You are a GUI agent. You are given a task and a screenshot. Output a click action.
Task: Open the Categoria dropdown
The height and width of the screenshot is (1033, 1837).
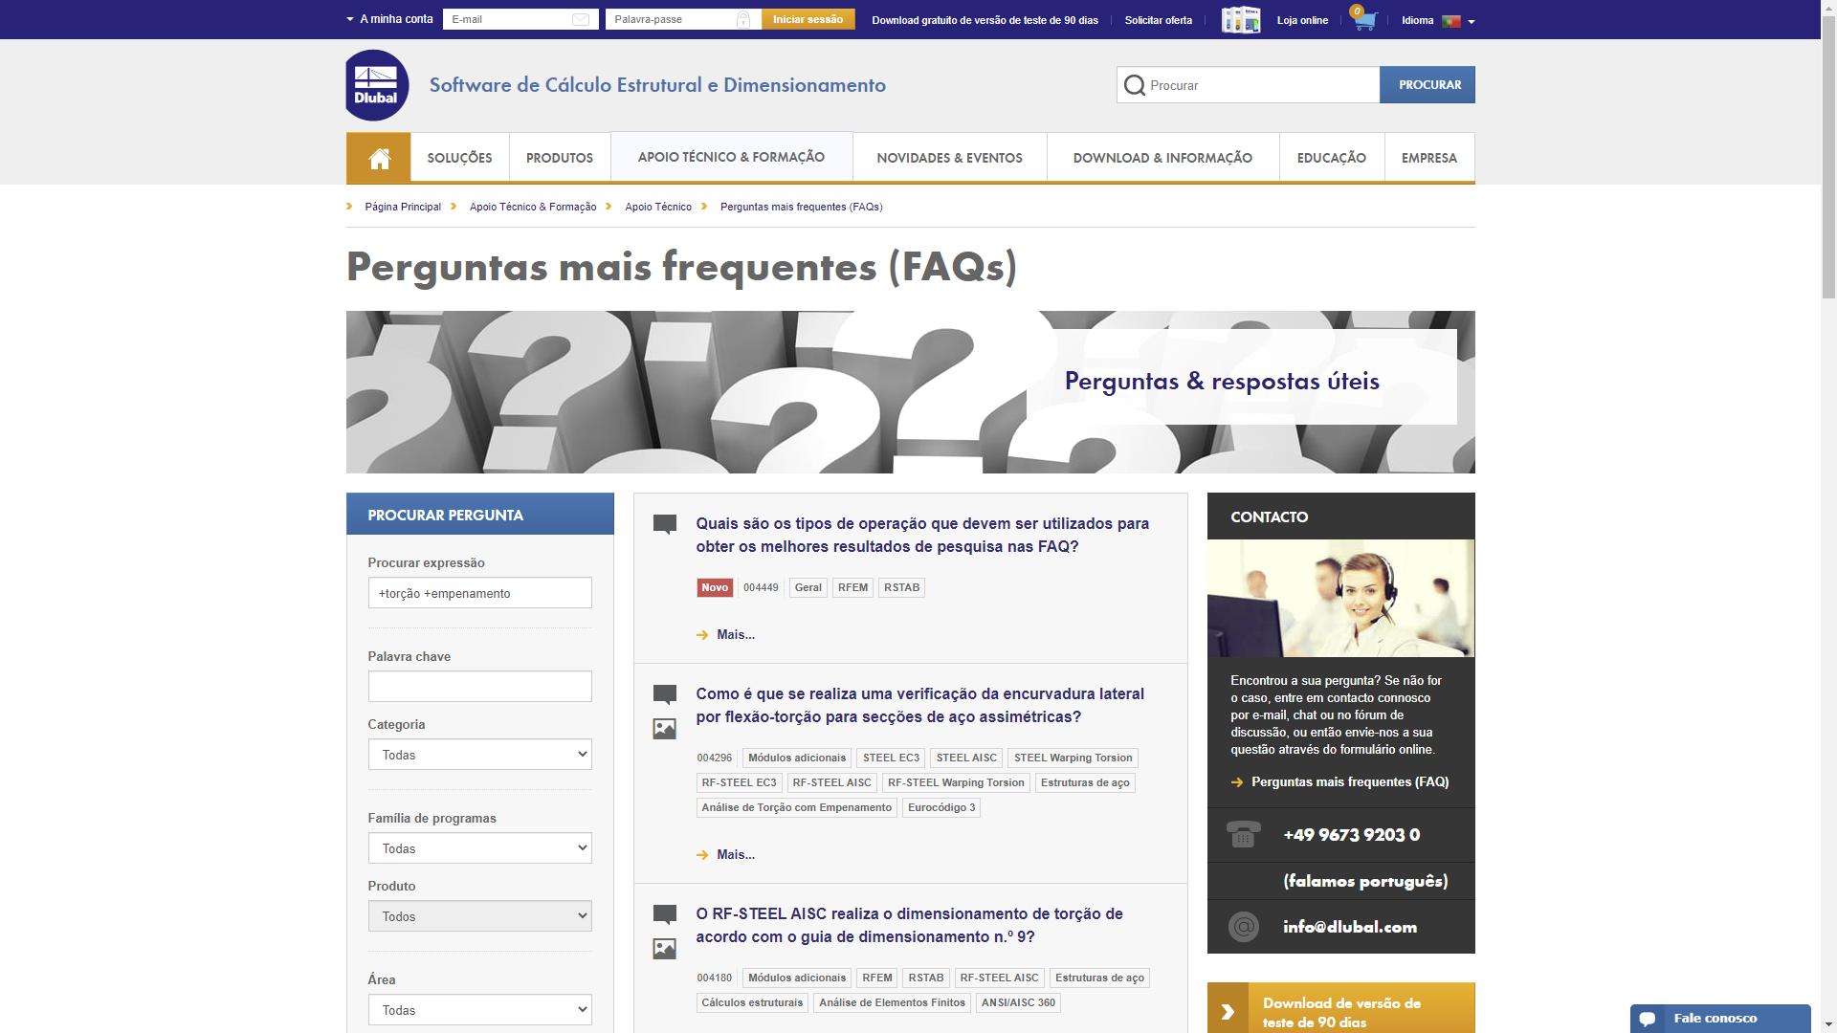pyautogui.click(x=479, y=755)
